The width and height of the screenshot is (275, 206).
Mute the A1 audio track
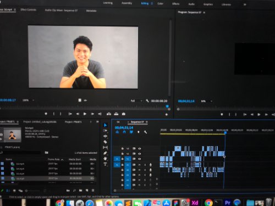click(x=139, y=165)
